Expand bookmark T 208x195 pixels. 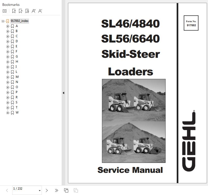pyautogui.click(x=8, y=108)
